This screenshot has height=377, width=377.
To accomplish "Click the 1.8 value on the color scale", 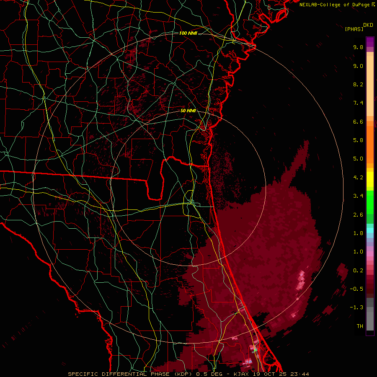I will pos(358,233).
